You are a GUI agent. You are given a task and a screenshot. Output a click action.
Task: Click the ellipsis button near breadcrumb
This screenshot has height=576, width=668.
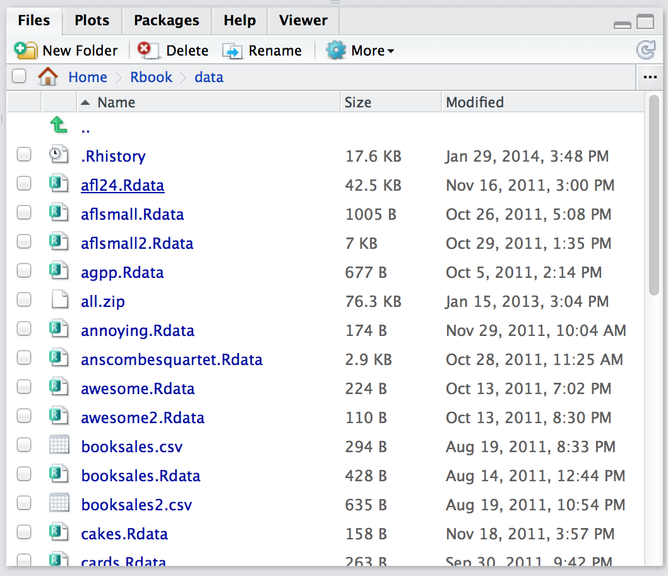pos(650,76)
